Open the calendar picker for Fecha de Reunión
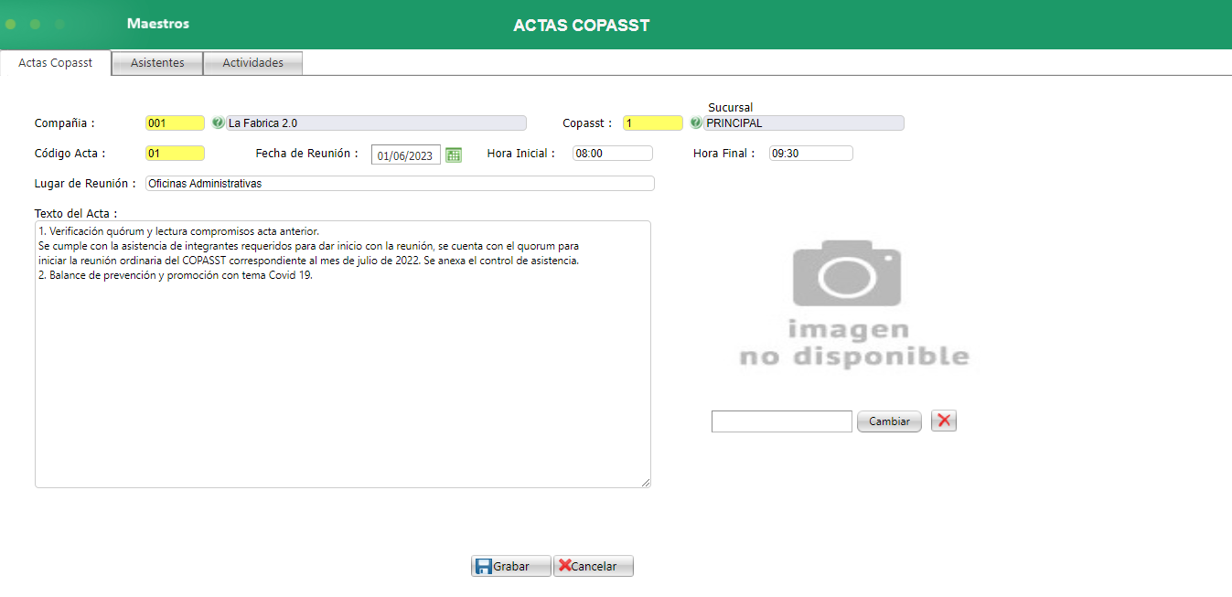This screenshot has height=597, width=1232. point(454,155)
